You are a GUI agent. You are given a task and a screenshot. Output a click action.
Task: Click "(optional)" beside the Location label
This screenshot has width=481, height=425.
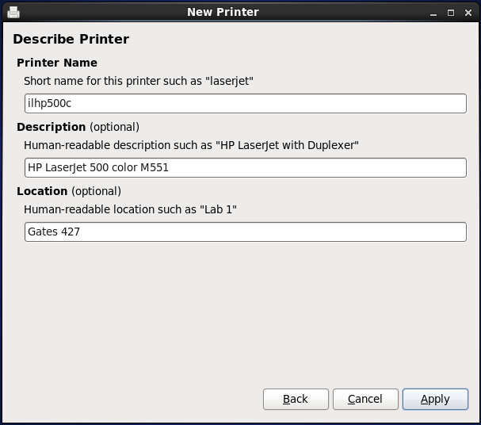coord(96,191)
